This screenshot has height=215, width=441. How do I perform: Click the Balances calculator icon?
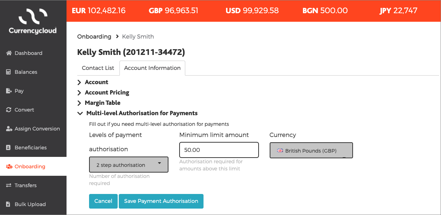[9, 72]
